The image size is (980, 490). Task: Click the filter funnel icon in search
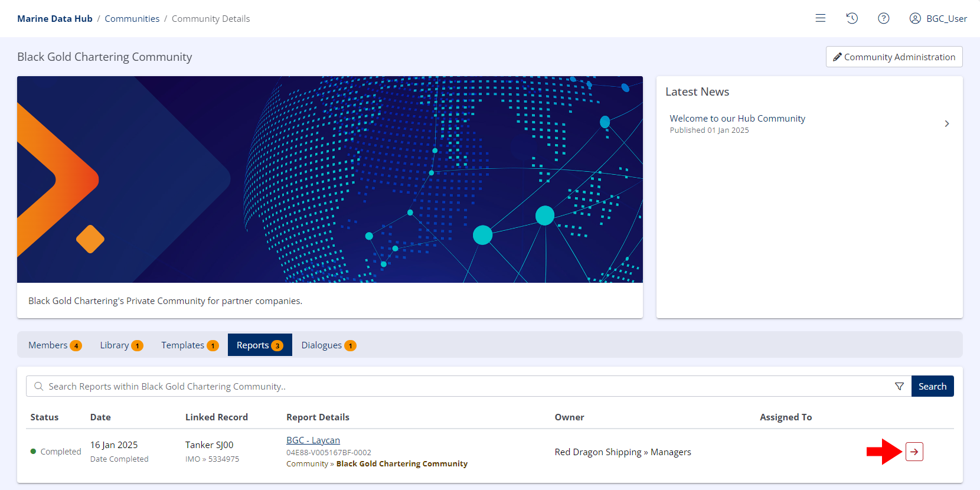[x=899, y=386]
